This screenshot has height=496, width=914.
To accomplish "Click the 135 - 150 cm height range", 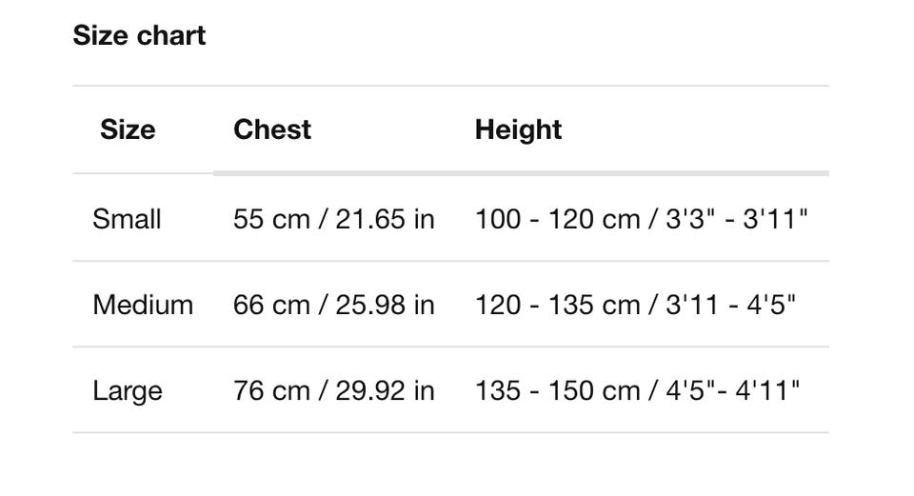I will tap(557, 390).
